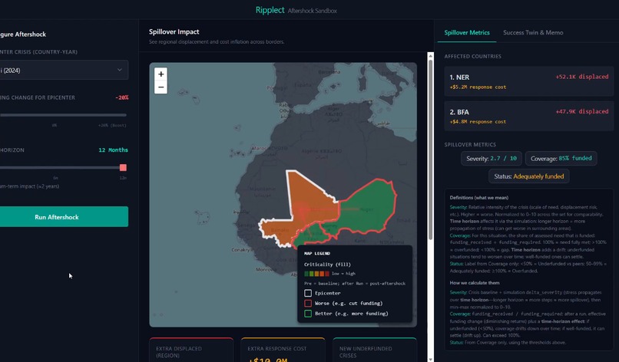Click the Spillover Impact heading

pos(174,32)
